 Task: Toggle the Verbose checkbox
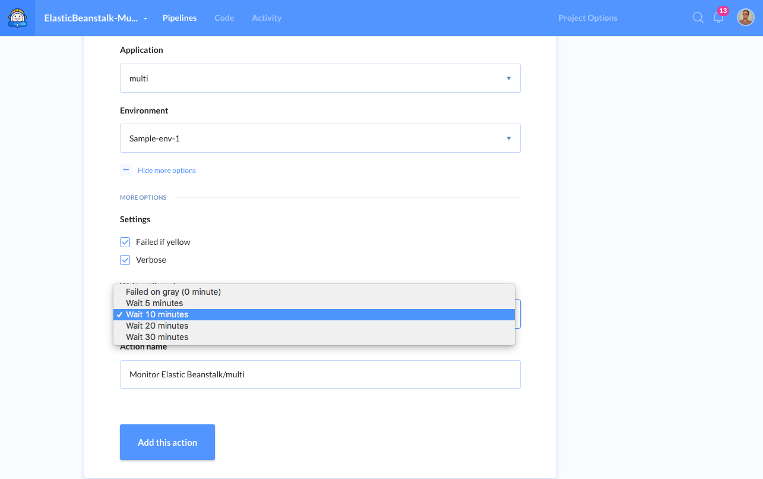(125, 260)
